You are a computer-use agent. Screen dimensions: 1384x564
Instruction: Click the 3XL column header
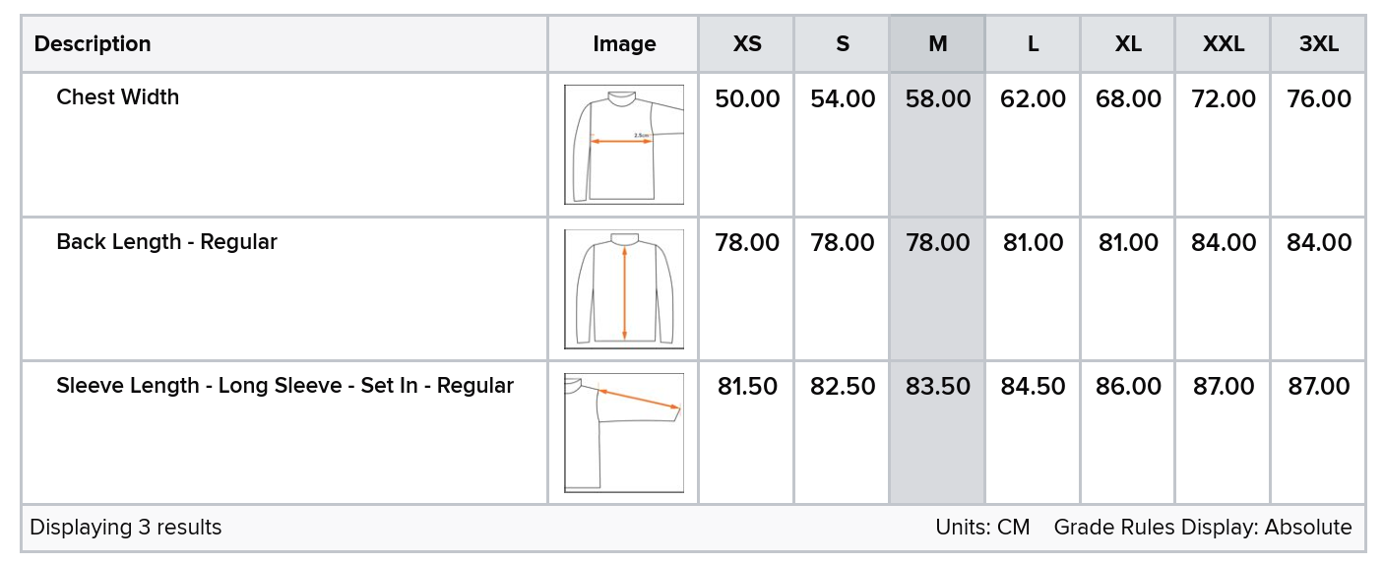point(1318,44)
